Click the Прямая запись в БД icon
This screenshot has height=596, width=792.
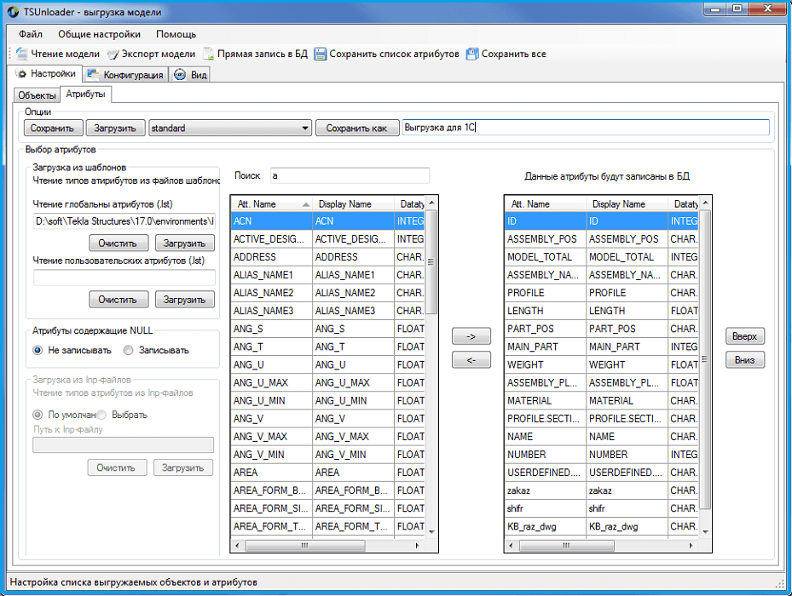[208, 54]
